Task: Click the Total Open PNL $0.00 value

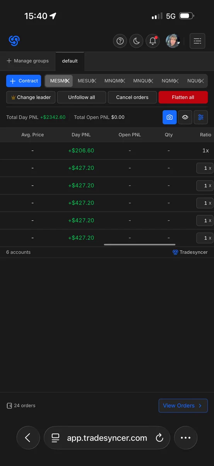Action: (118, 117)
